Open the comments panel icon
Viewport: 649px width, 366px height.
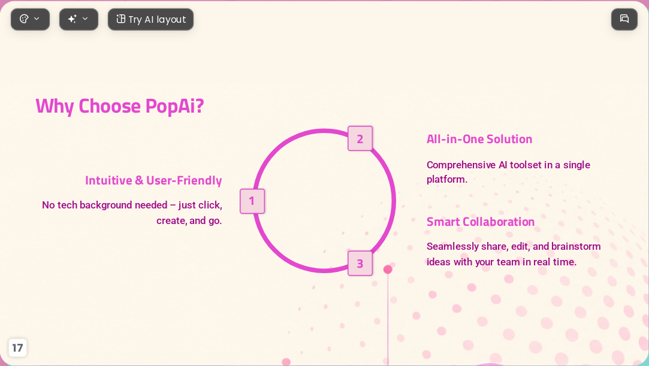pyautogui.click(x=624, y=19)
